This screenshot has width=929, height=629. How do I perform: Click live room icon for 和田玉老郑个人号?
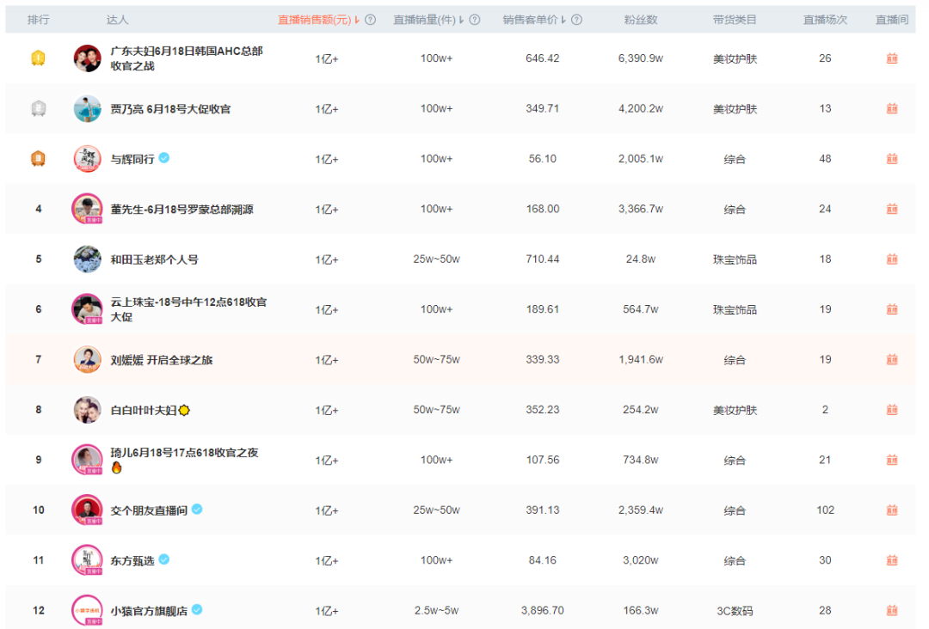click(892, 260)
